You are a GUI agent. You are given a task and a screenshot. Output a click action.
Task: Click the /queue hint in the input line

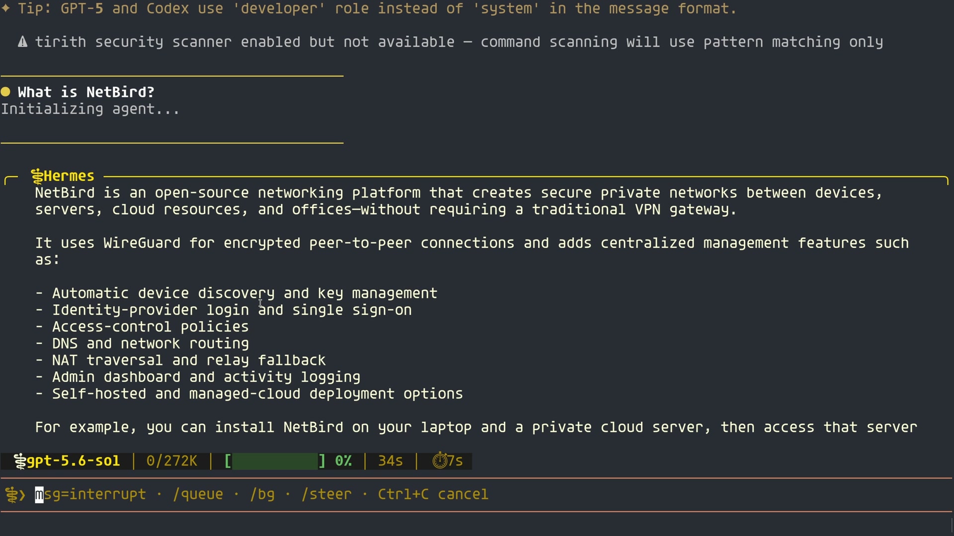(x=198, y=494)
